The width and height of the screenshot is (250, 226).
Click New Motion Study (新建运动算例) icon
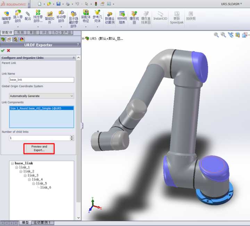pos(110,18)
